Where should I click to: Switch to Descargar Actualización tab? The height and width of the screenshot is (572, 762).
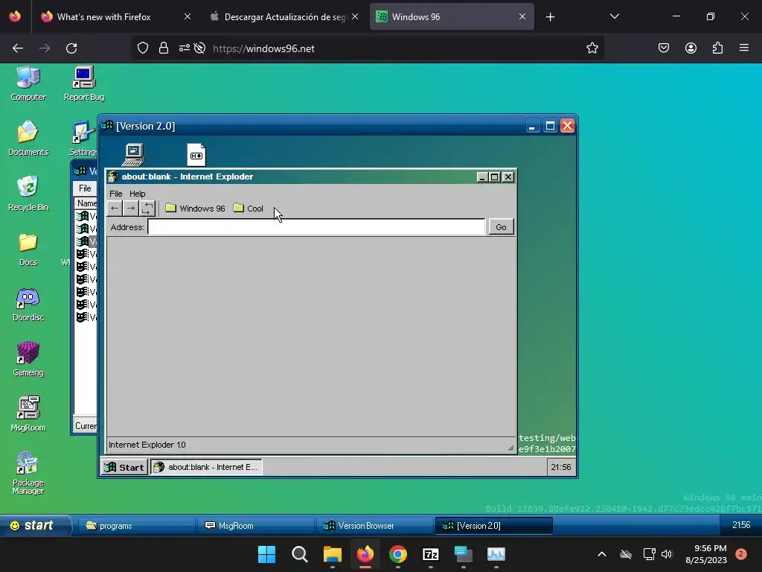(284, 16)
